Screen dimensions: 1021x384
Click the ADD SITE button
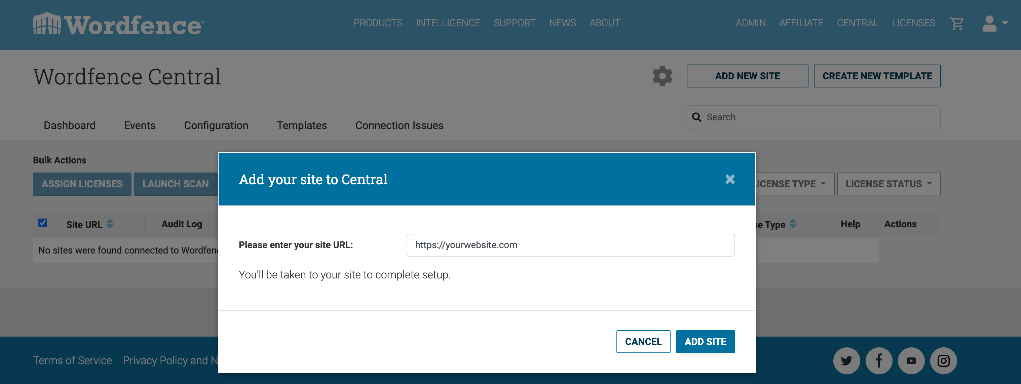click(705, 342)
